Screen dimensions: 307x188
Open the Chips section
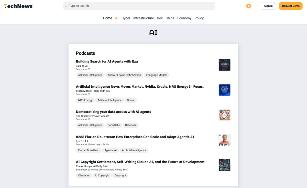tap(170, 18)
